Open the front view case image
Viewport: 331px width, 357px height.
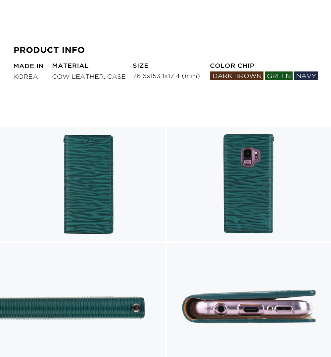(83, 184)
